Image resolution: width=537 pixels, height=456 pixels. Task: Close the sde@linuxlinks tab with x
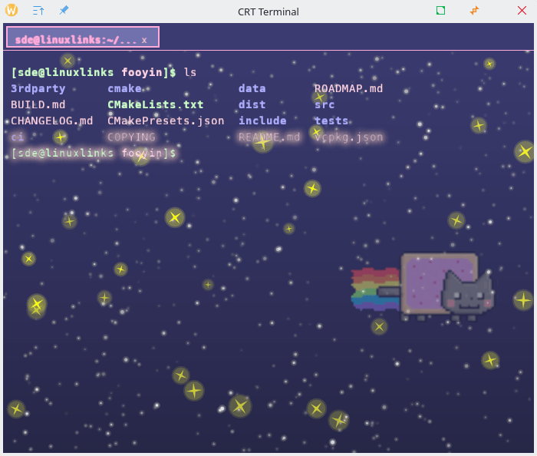tap(144, 40)
